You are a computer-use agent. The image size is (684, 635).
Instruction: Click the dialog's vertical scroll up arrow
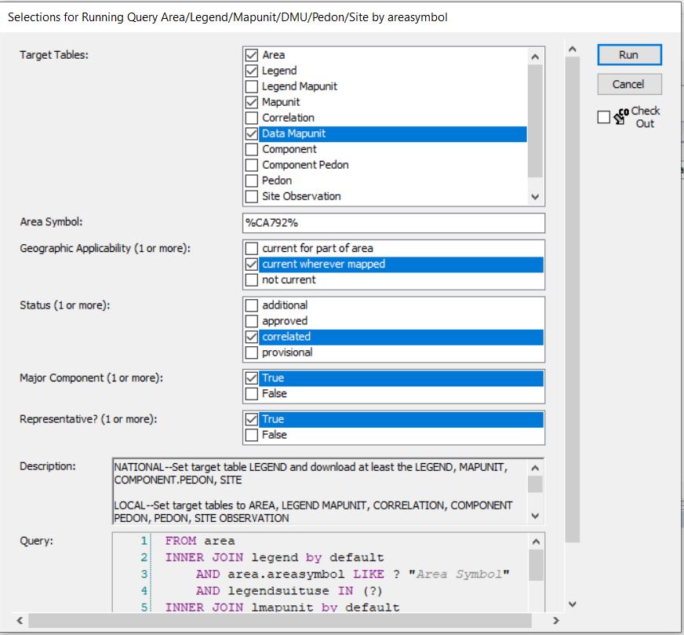coord(573,49)
